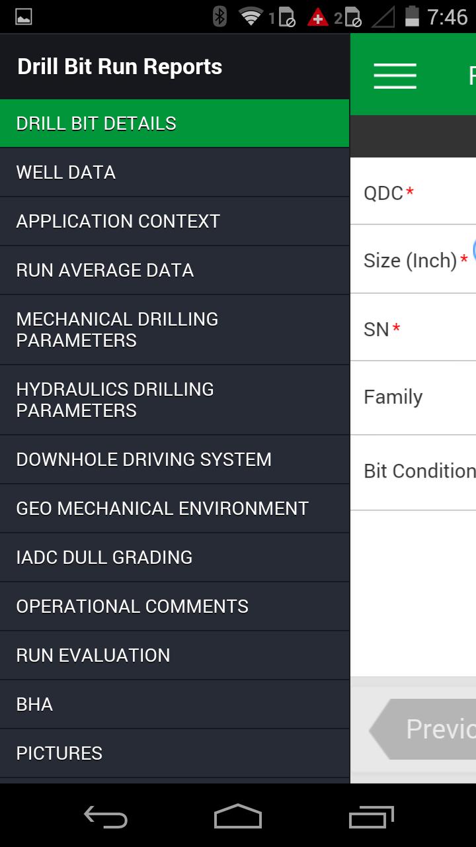The image size is (476, 847).
Task: Tap the hamburger menu icon
Action: 395,75
